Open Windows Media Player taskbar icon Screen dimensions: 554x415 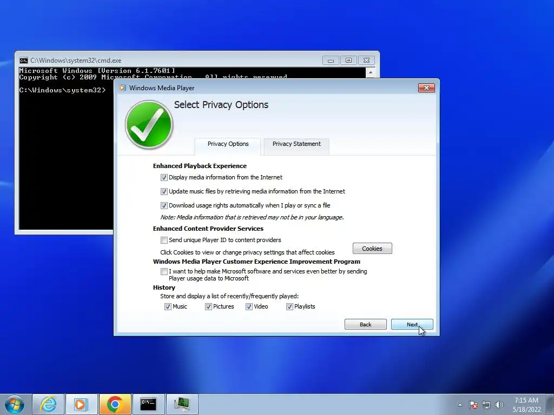pos(81,404)
